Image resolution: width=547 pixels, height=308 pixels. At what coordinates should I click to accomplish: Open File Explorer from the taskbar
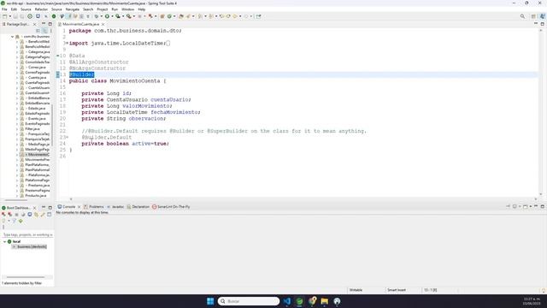pyautogui.click(x=325, y=301)
